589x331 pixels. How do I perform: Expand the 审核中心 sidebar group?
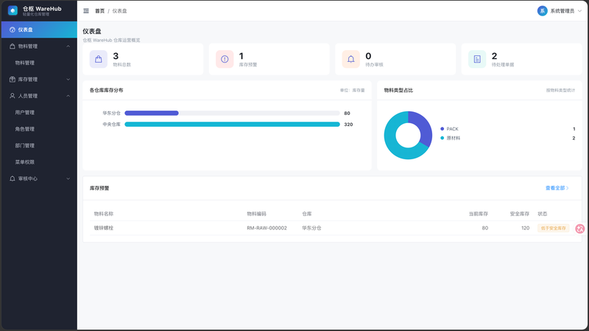point(39,178)
